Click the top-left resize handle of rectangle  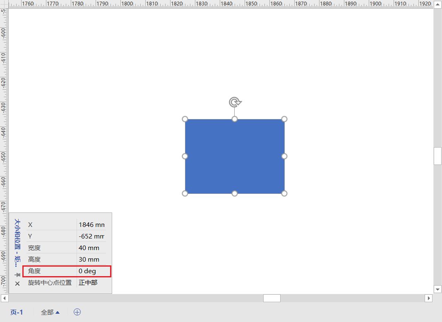point(185,119)
